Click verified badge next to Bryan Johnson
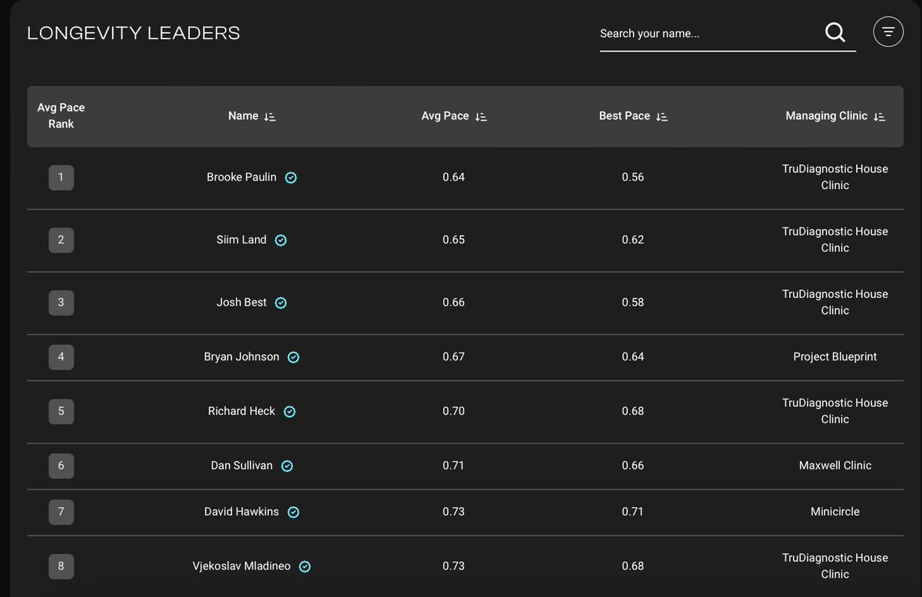This screenshot has width=922, height=597. tap(294, 357)
